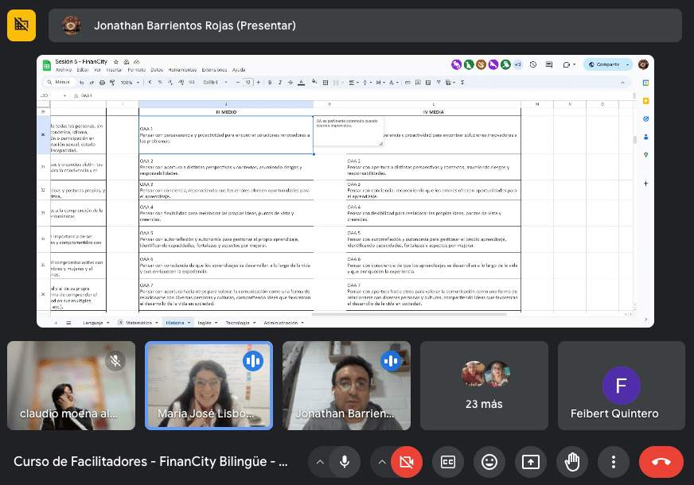Click the redo arrow in Sheets toolbar

pos(92,83)
